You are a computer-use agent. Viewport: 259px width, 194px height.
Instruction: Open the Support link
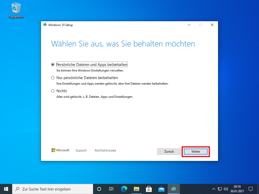coord(81,151)
